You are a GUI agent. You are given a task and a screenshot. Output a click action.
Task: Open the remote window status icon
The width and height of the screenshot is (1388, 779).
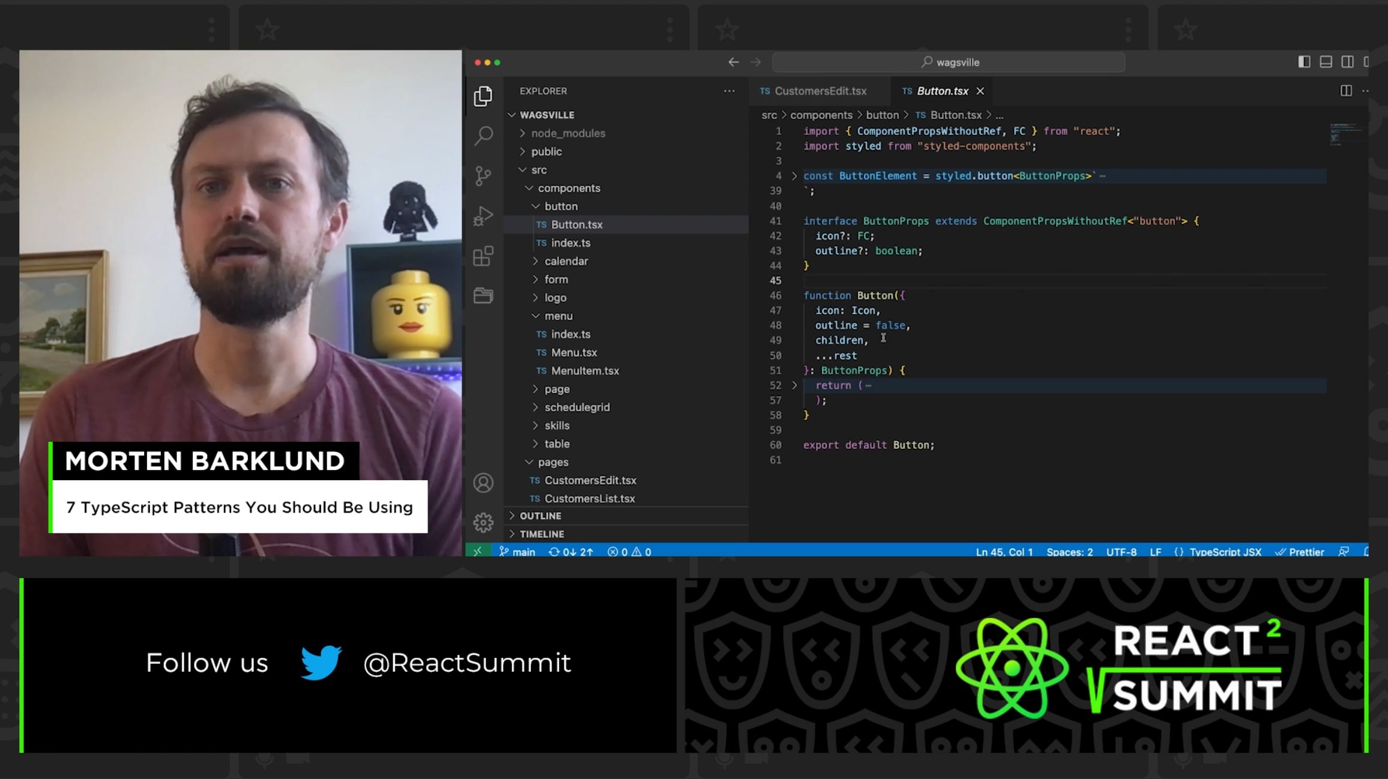(x=478, y=551)
